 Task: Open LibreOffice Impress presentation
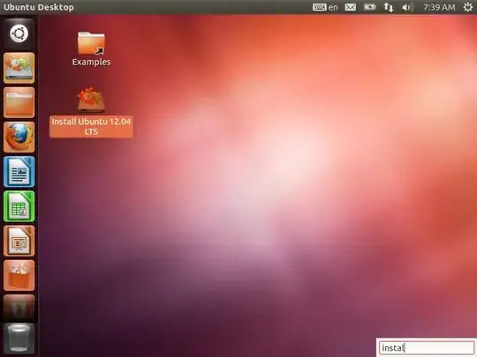(x=19, y=241)
